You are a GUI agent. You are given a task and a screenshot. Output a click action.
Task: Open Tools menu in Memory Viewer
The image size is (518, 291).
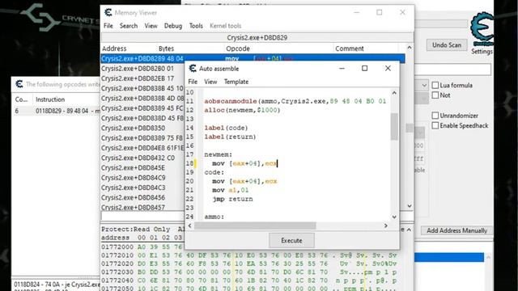click(196, 26)
